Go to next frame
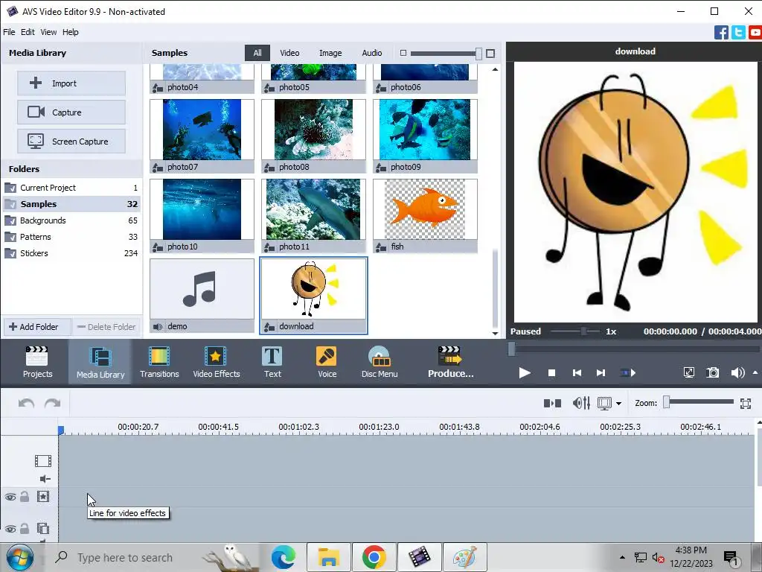762x572 pixels. 601,373
